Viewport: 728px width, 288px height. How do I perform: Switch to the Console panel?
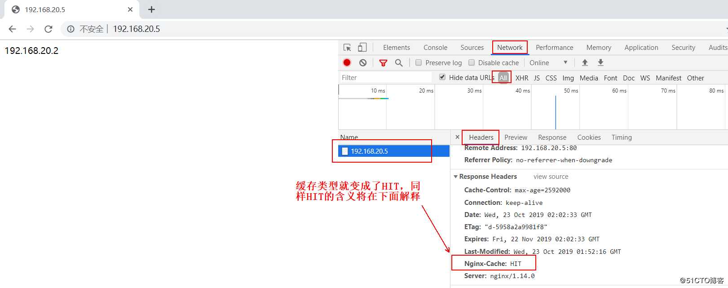435,48
